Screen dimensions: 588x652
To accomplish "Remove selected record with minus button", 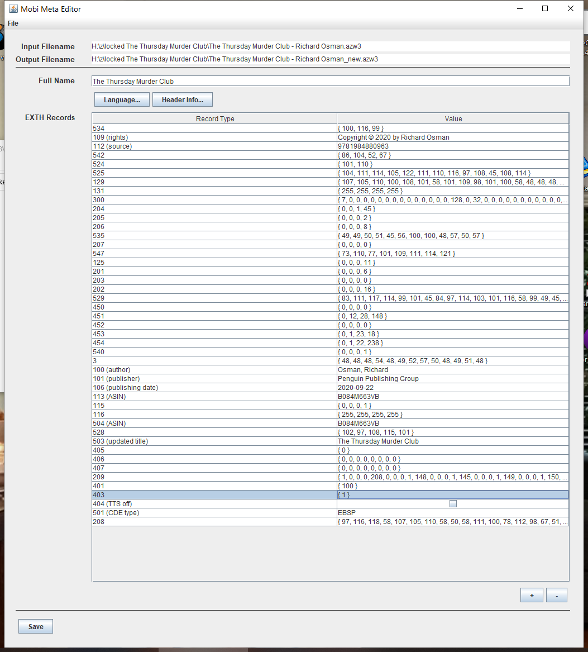I will 556,595.
